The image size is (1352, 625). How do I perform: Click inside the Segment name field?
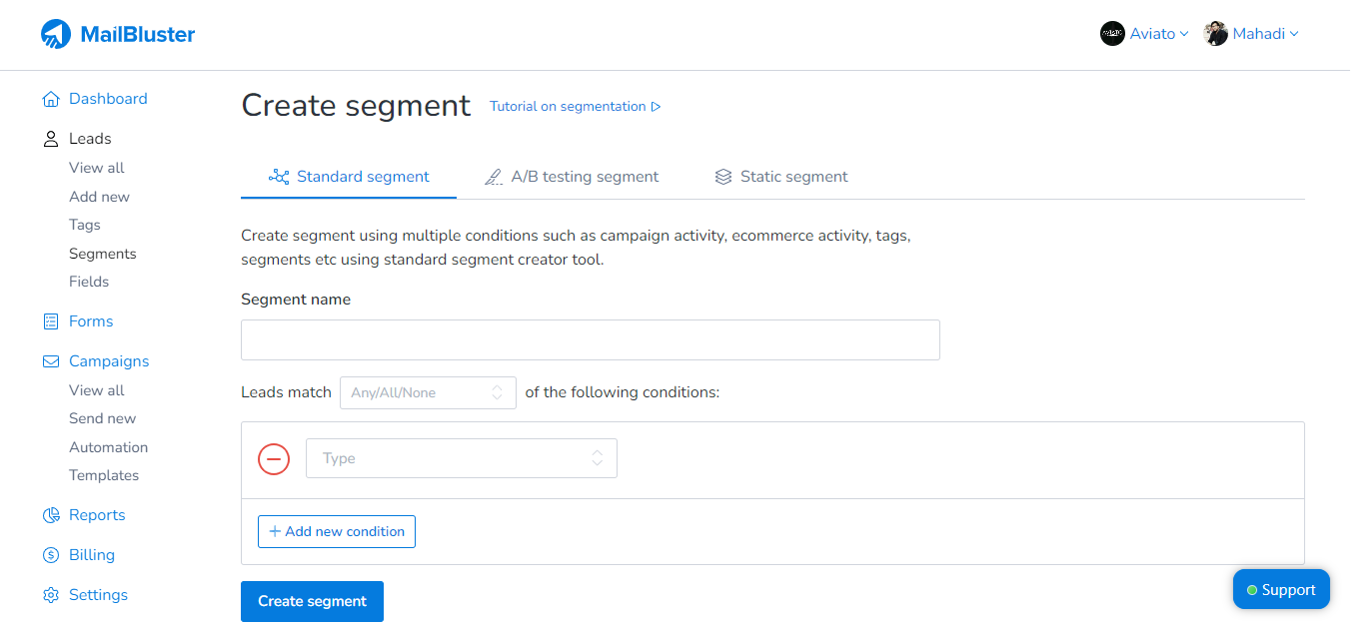(x=590, y=339)
